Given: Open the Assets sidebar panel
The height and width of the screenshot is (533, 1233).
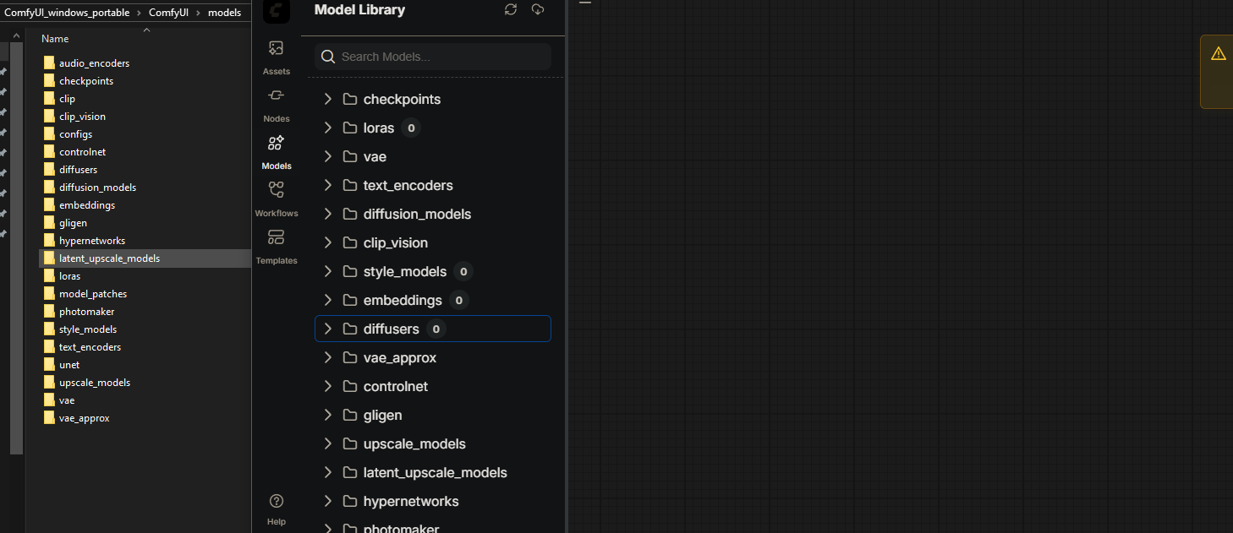Looking at the screenshot, I should point(277,57).
